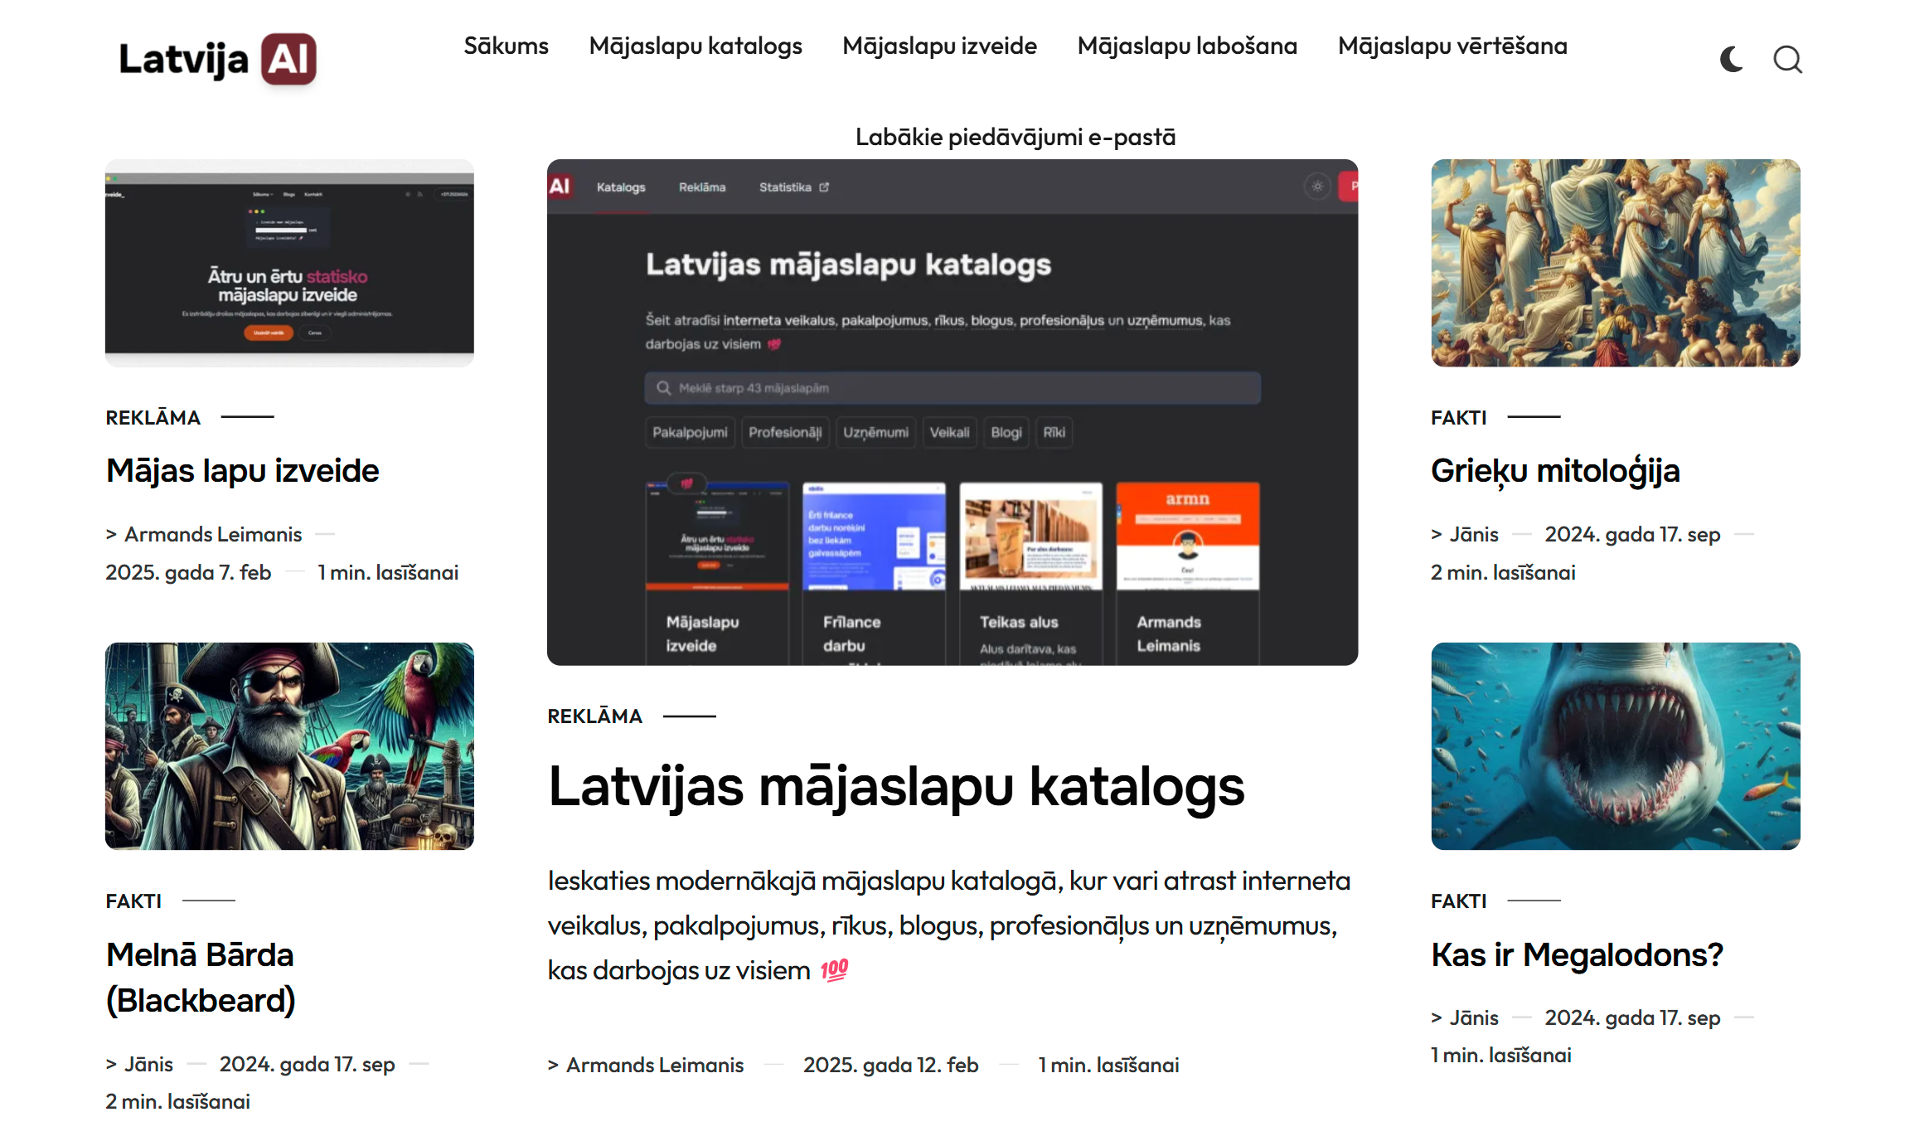Open the "Mājaslapu izveide" page
The image size is (1905, 1146).
pyautogui.click(x=939, y=46)
